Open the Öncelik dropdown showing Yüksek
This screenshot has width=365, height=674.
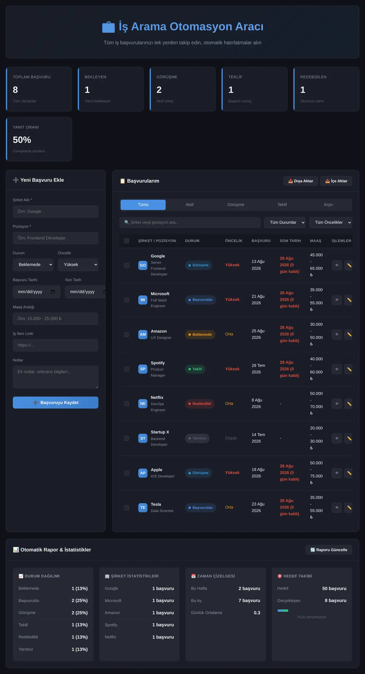(78, 264)
